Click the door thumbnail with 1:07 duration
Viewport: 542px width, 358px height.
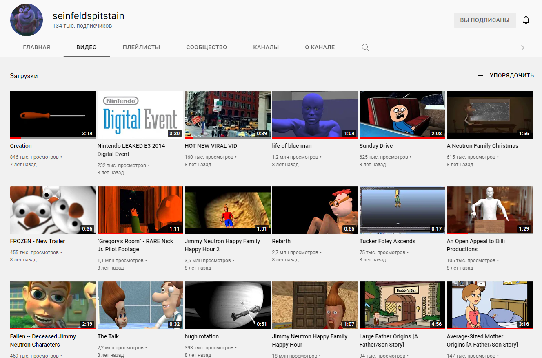(315, 305)
